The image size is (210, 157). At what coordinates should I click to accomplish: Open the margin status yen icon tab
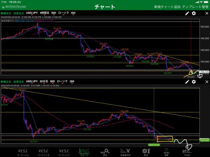coord(125,152)
